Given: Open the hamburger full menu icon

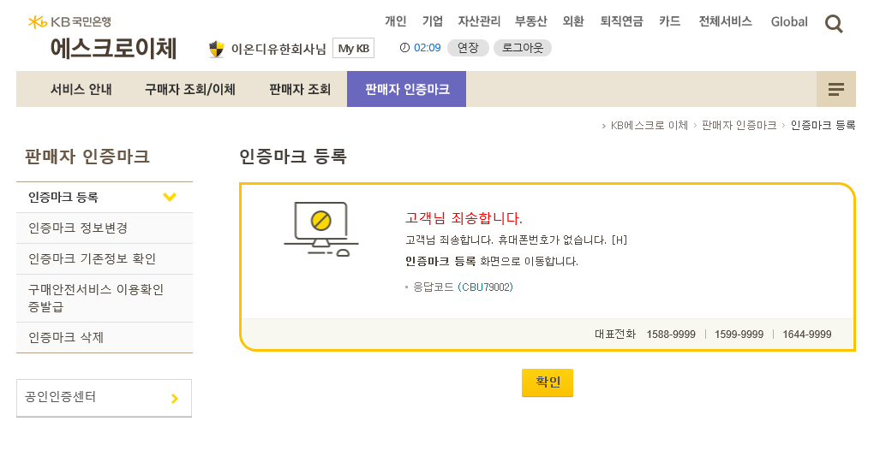Looking at the screenshot, I should point(836,89).
